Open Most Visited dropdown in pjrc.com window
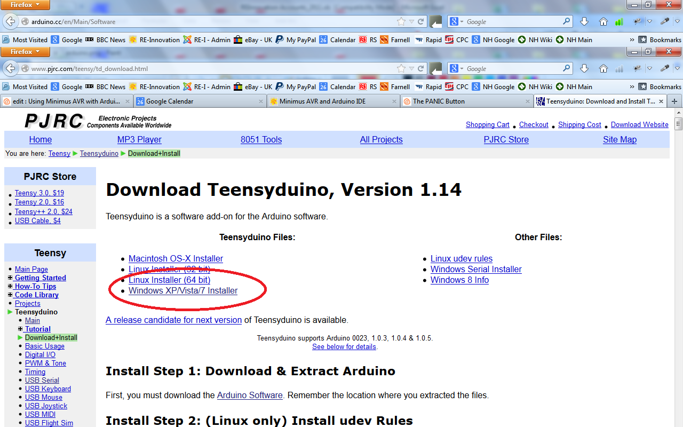 tap(25, 86)
